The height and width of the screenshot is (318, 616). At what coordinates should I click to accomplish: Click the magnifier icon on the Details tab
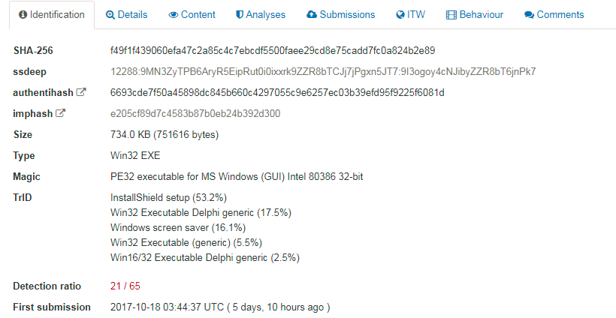click(110, 15)
